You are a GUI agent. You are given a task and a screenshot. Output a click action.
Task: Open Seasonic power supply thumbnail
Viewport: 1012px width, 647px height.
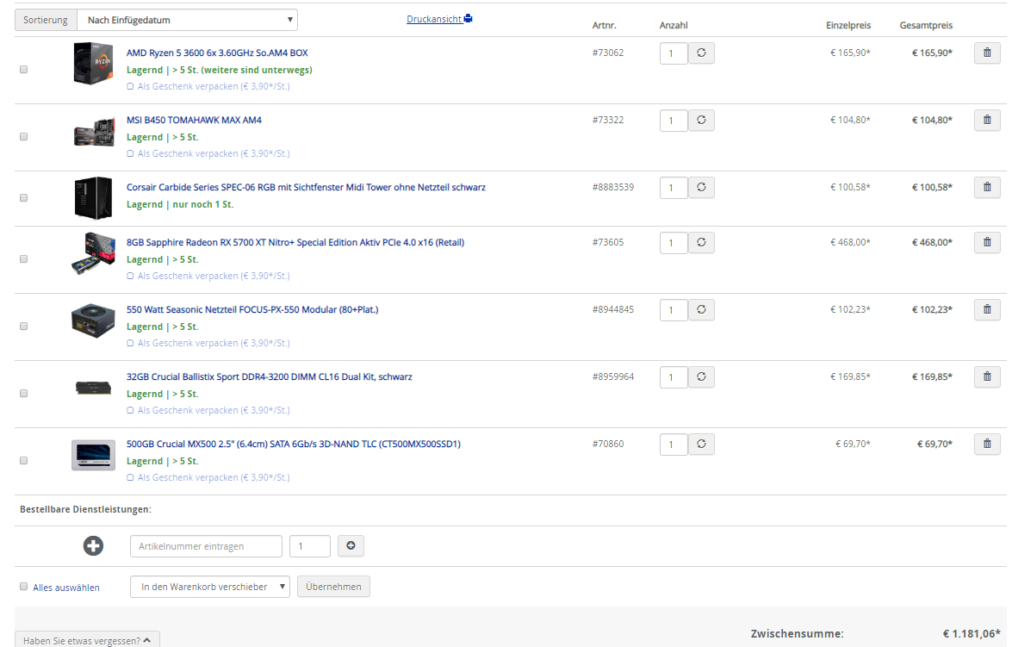(x=93, y=321)
